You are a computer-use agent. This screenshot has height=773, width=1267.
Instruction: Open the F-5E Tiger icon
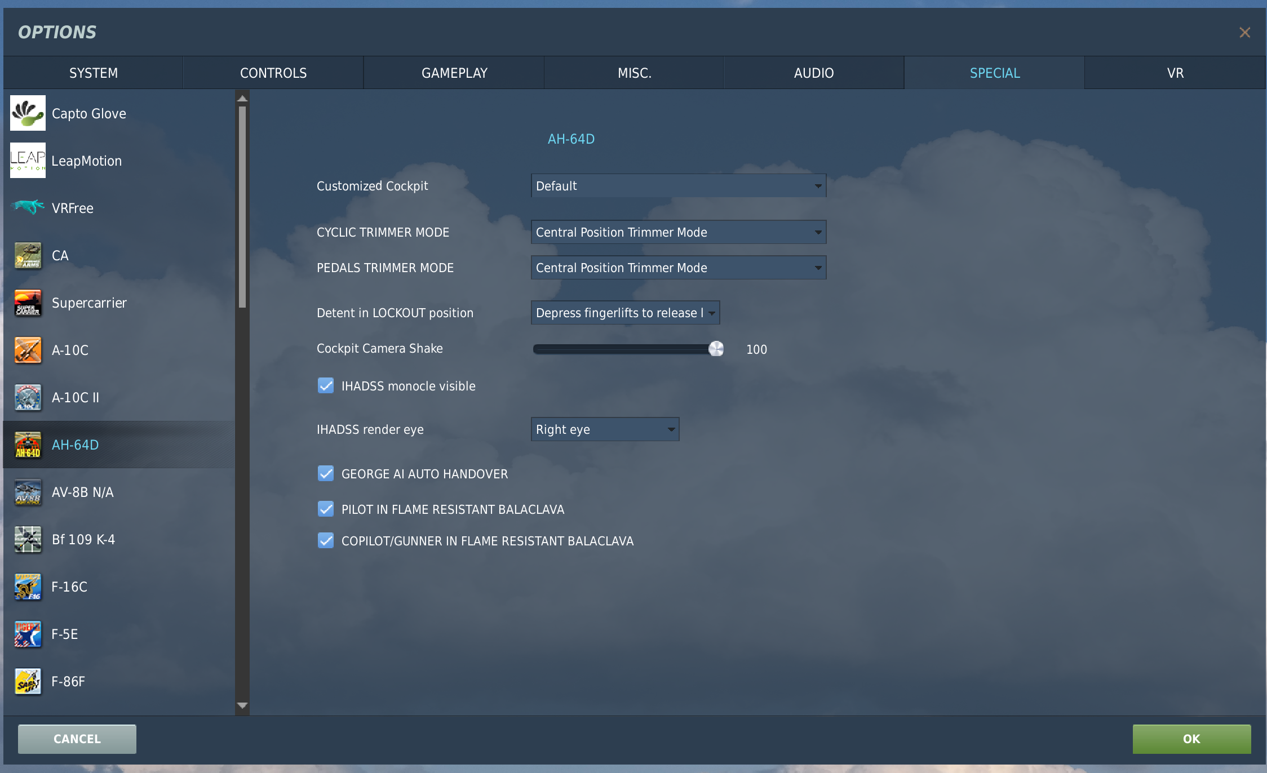(x=28, y=634)
